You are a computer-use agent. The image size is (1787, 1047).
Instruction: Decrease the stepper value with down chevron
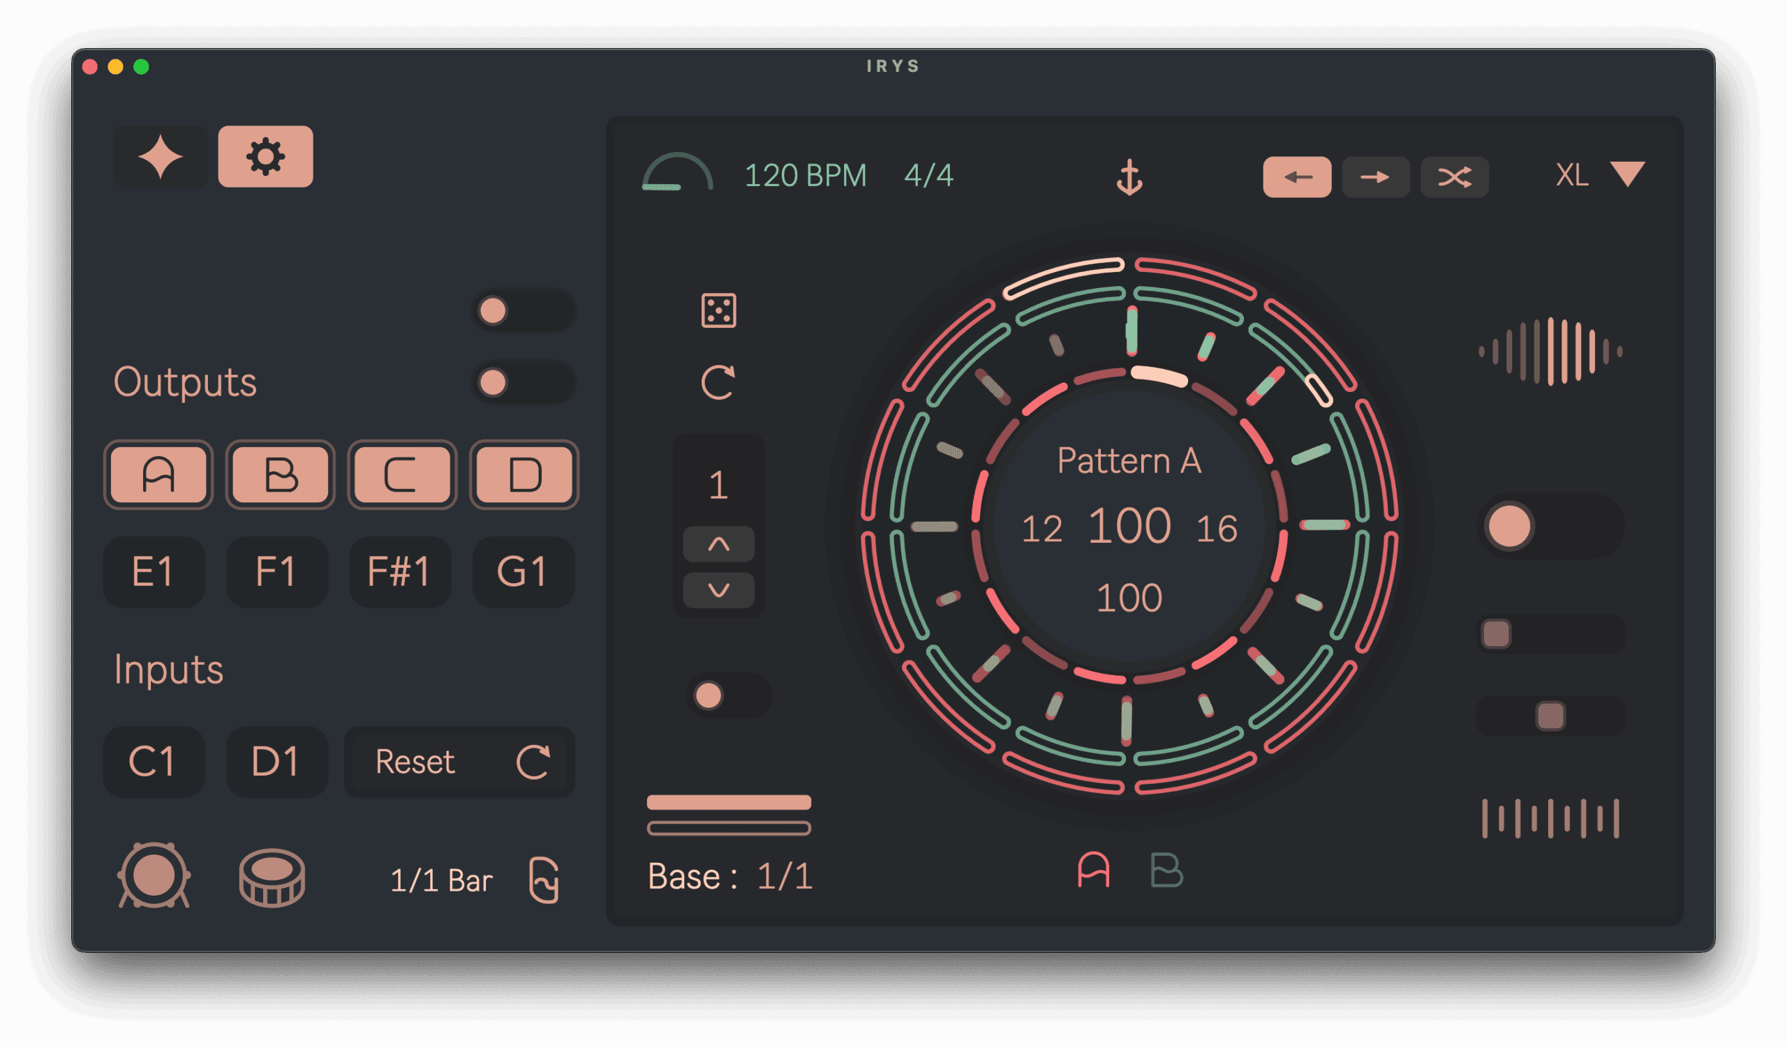[x=718, y=589]
